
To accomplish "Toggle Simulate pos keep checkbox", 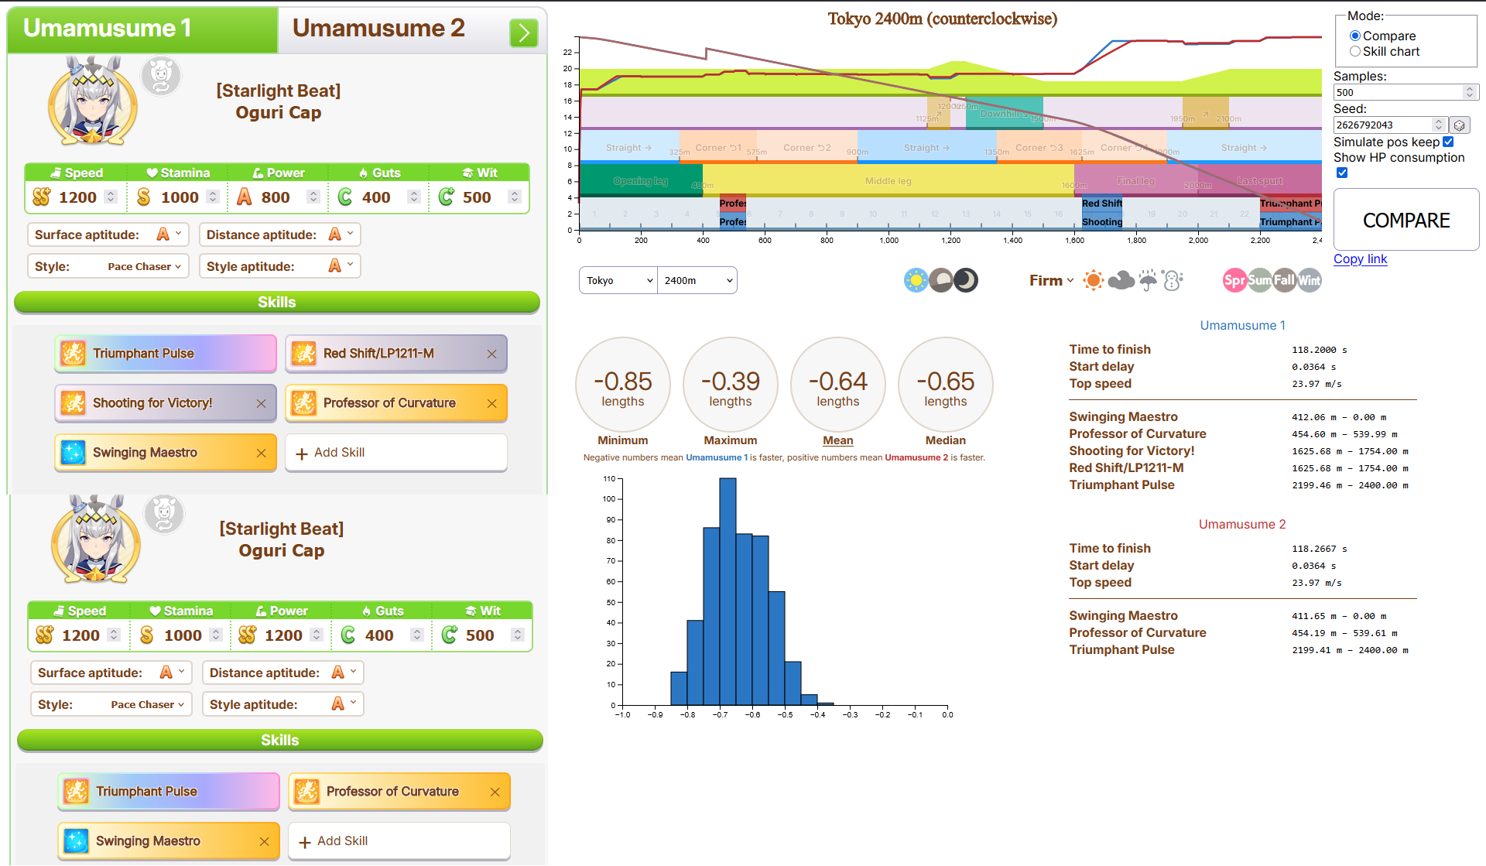I will pos(1448,142).
